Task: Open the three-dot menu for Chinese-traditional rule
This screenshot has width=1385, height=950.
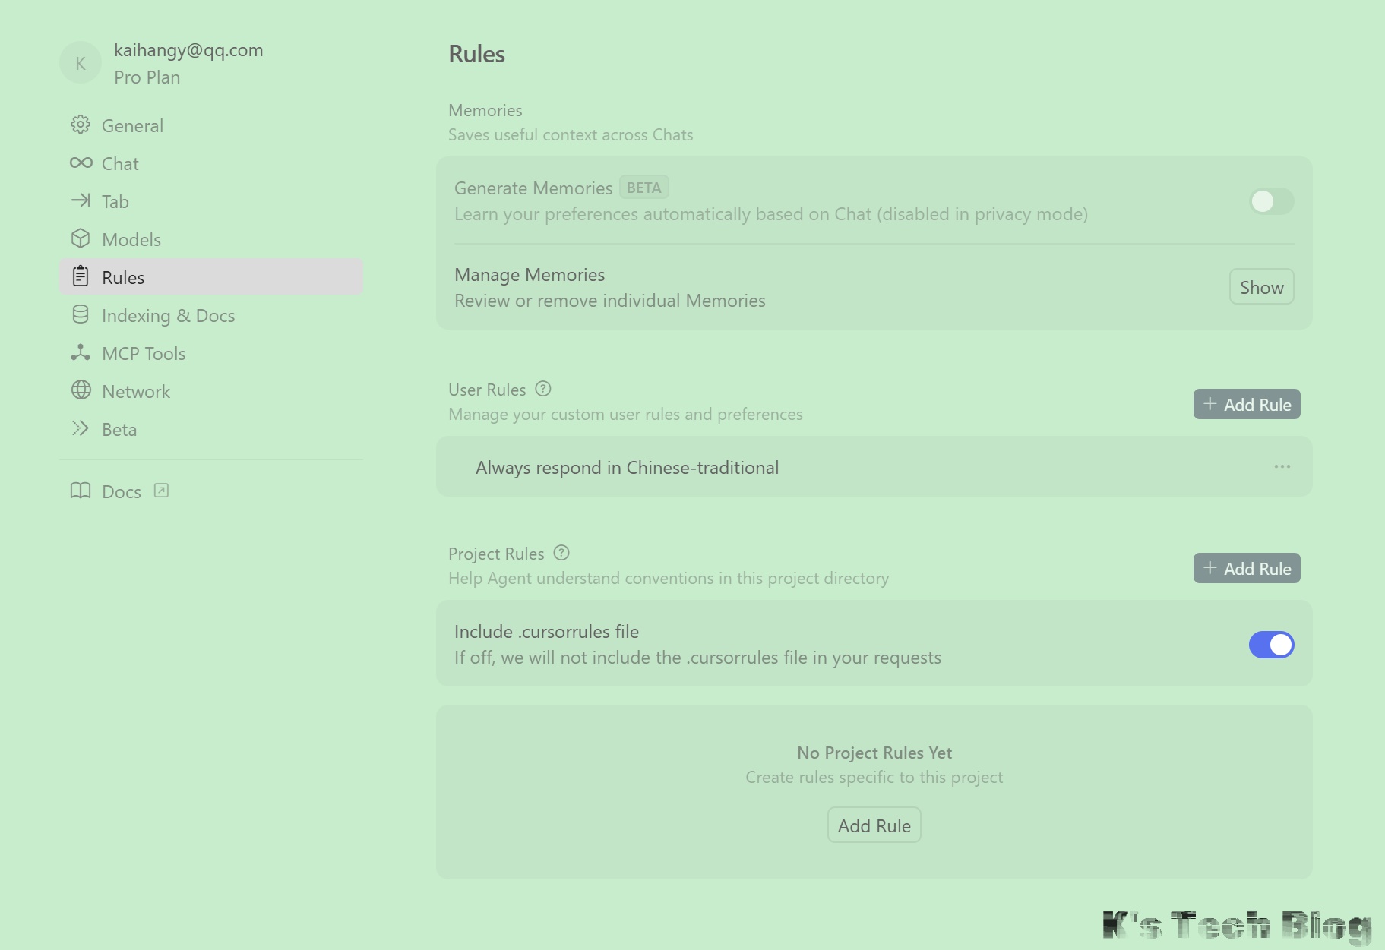Action: [x=1282, y=466]
